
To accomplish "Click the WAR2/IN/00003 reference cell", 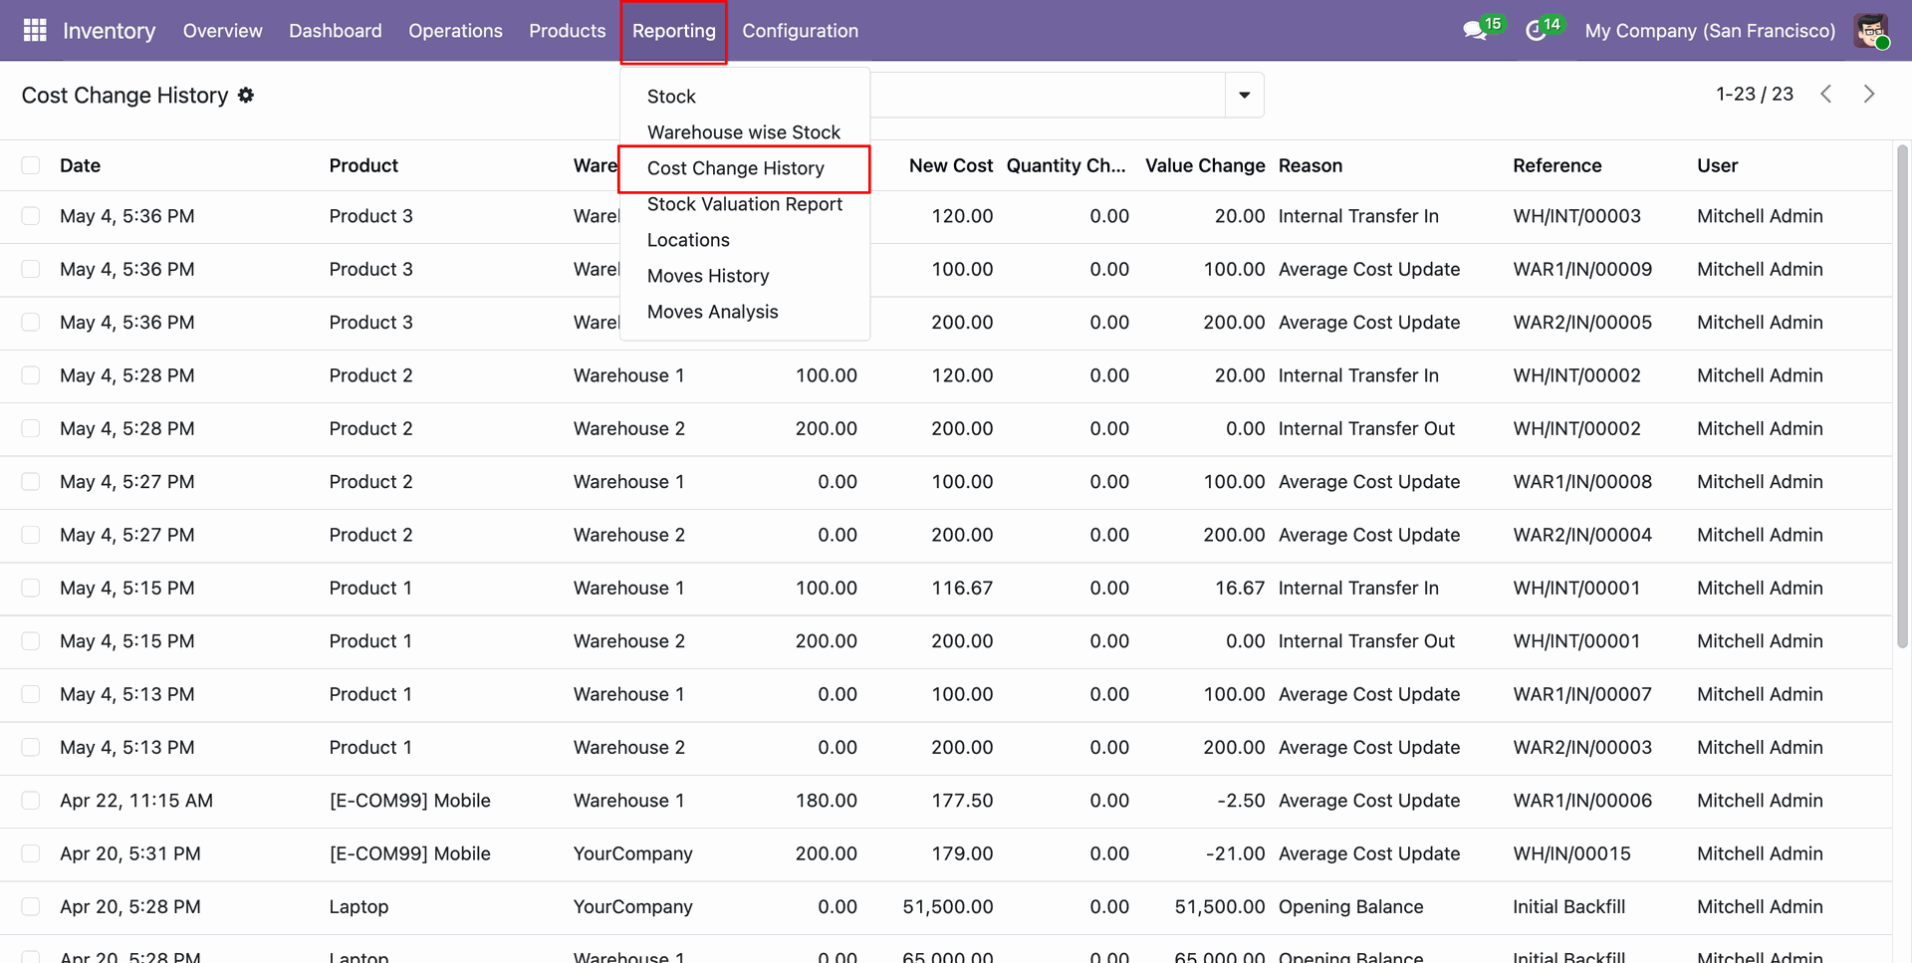I will (x=1582, y=748).
